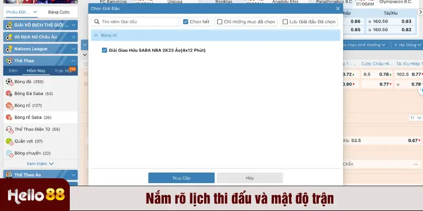Select Bóng rổ (127) in sidebar
This screenshot has height=211, width=423.
tap(41, 105)
